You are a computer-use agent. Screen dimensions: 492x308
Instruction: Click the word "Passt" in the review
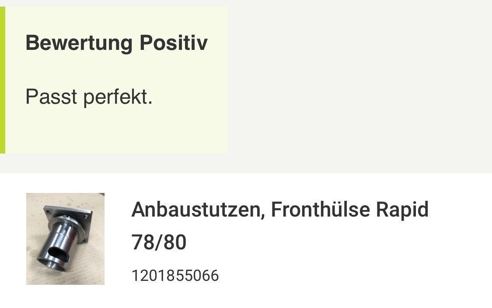[x=51, y=97]
